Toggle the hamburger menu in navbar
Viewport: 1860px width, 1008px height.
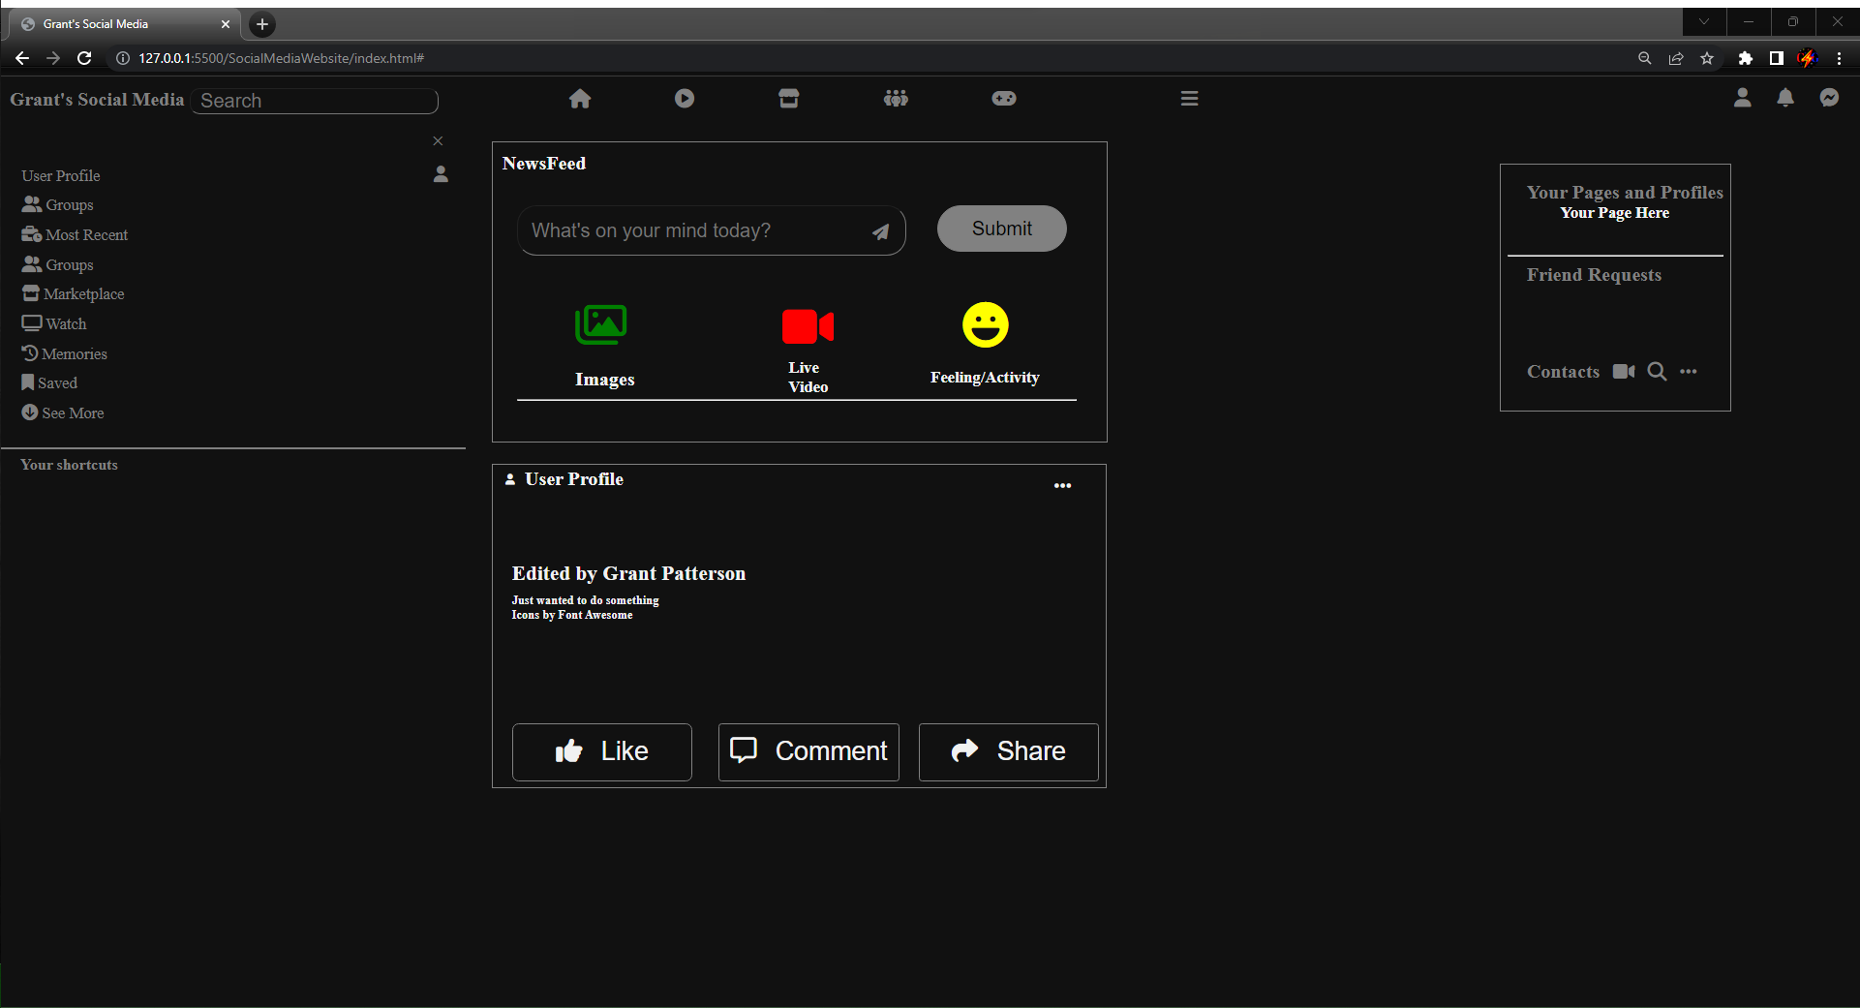click(1190, 99)
